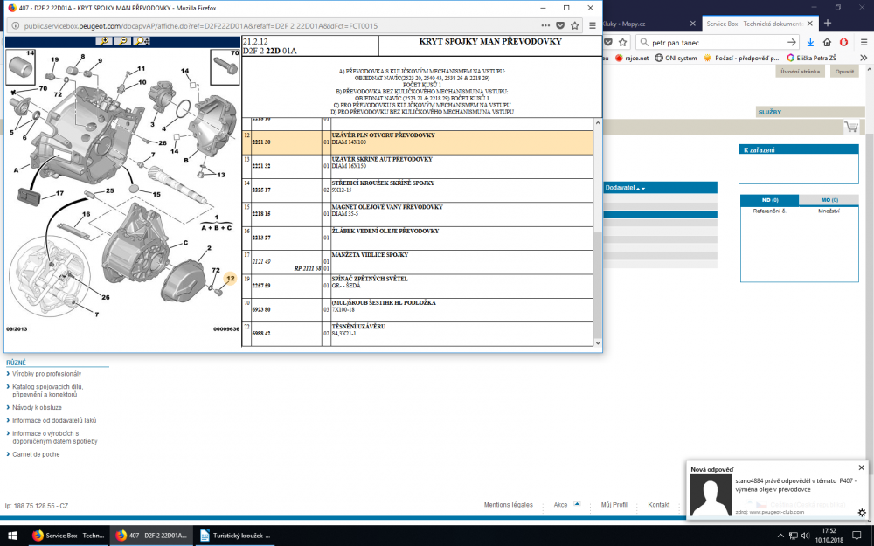The image size is (874, 546).
Task: Switch to Service Box taskbar window
Action: pyautogui.click(x=67, y=536)
